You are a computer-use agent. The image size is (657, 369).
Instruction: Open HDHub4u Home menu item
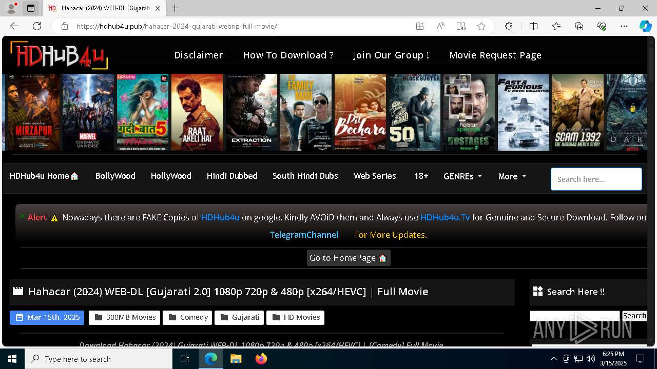click(x=44, y=176)
